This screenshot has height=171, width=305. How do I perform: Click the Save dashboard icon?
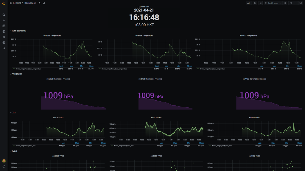(x=255, y=3)
